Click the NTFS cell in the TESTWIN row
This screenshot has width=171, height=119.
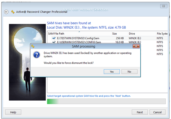160,38
